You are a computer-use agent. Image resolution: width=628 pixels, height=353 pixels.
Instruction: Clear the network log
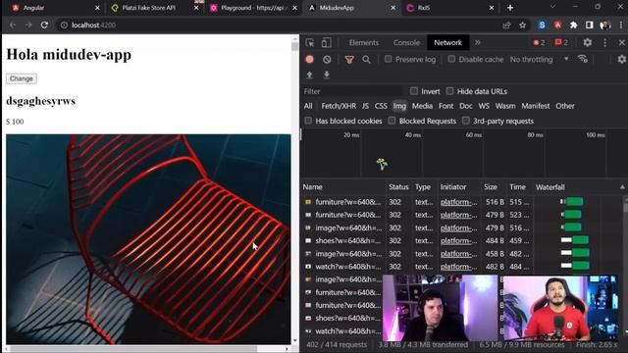pos(327,59)
